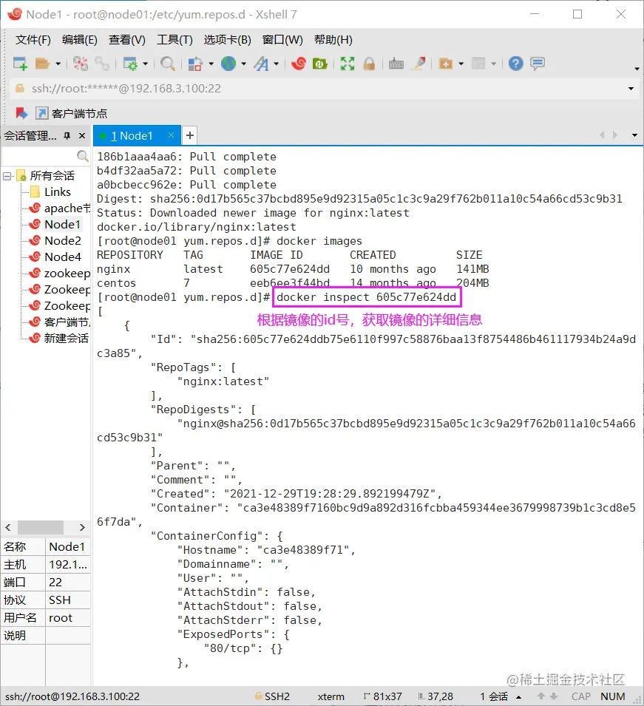Open the 帮助(H) menu
The image size is (644, 706).
click(333, 40)
